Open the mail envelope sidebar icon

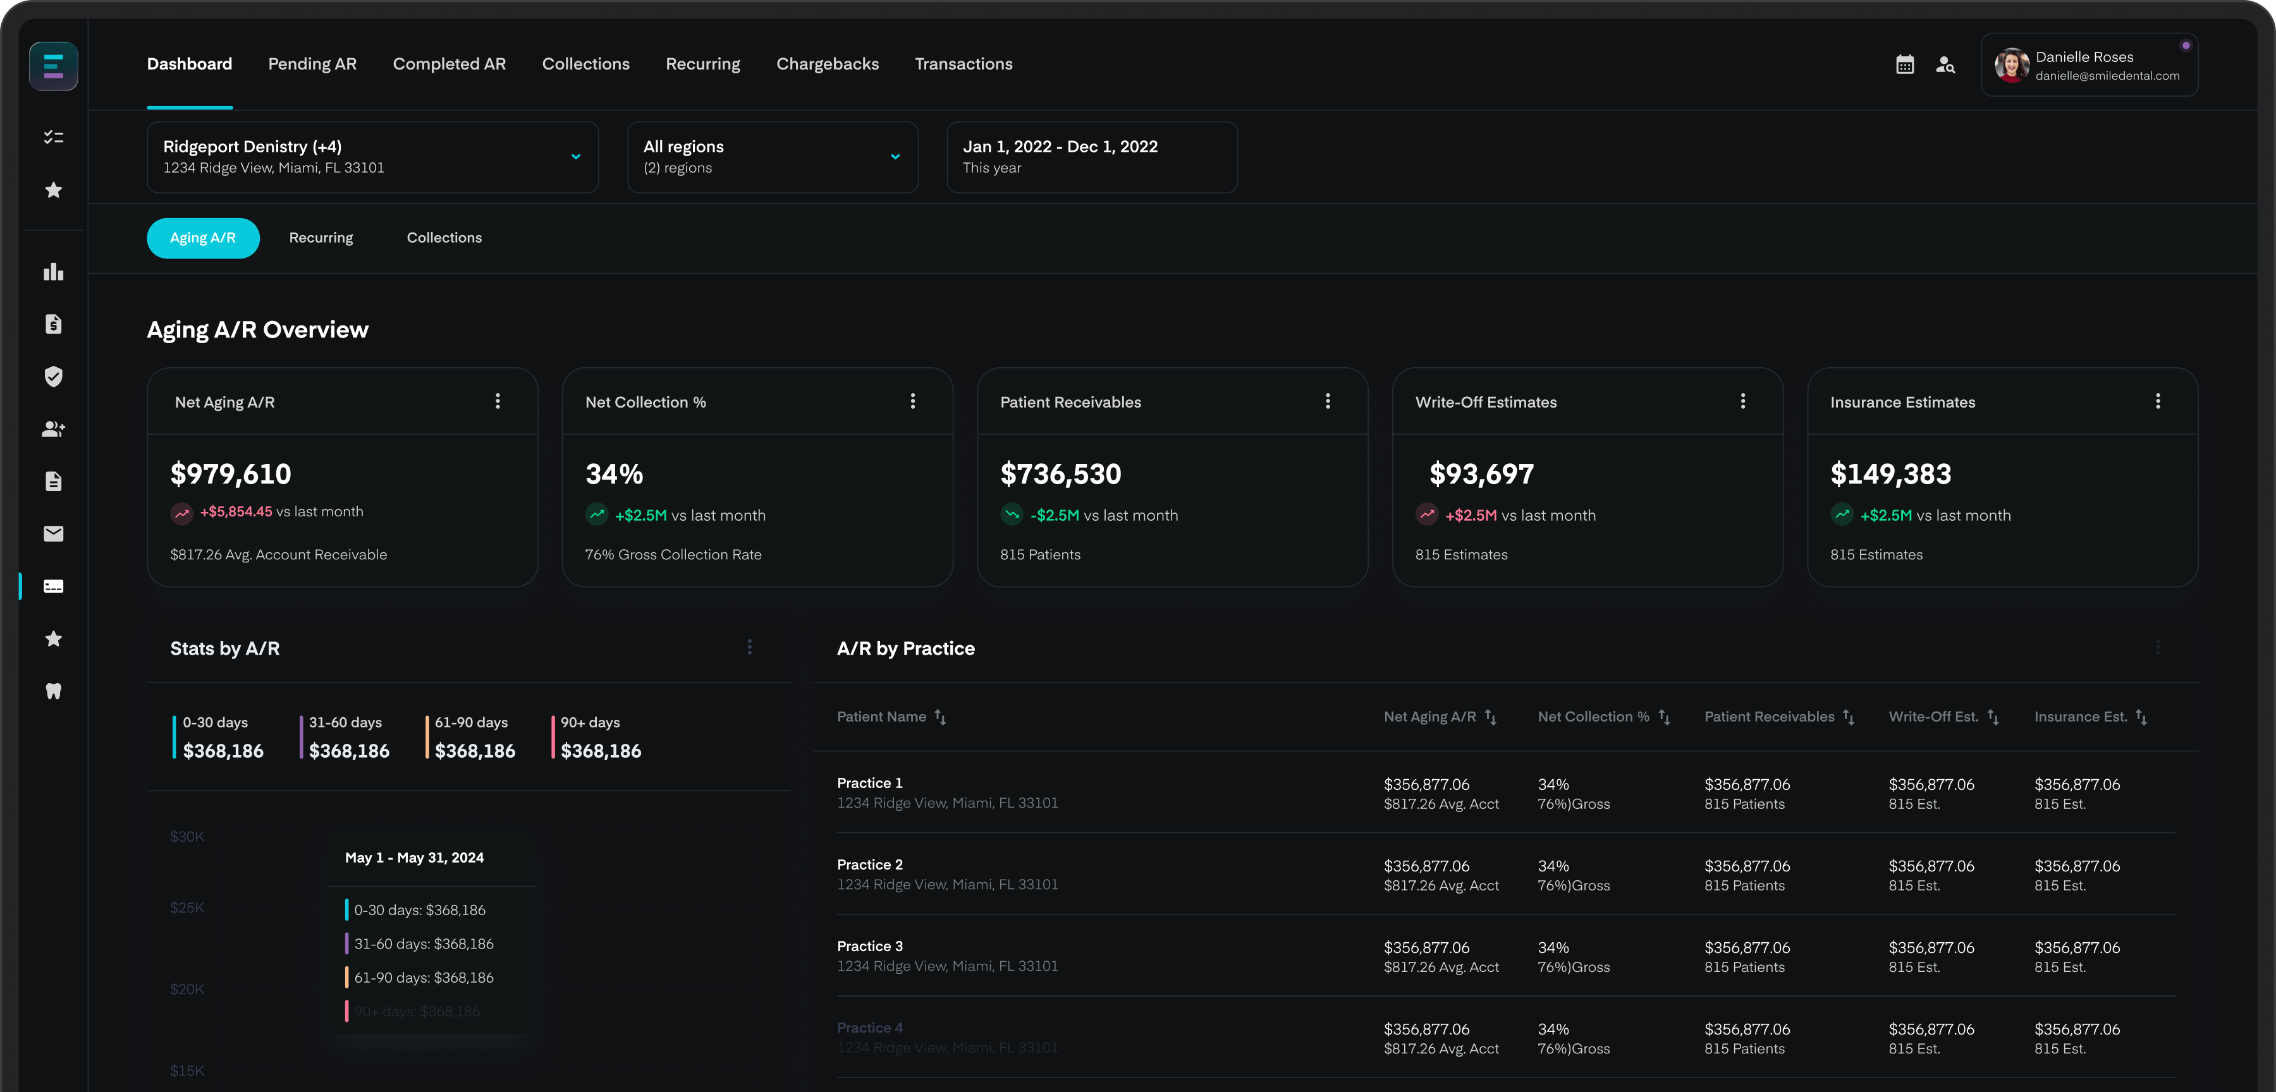point(53,533)
